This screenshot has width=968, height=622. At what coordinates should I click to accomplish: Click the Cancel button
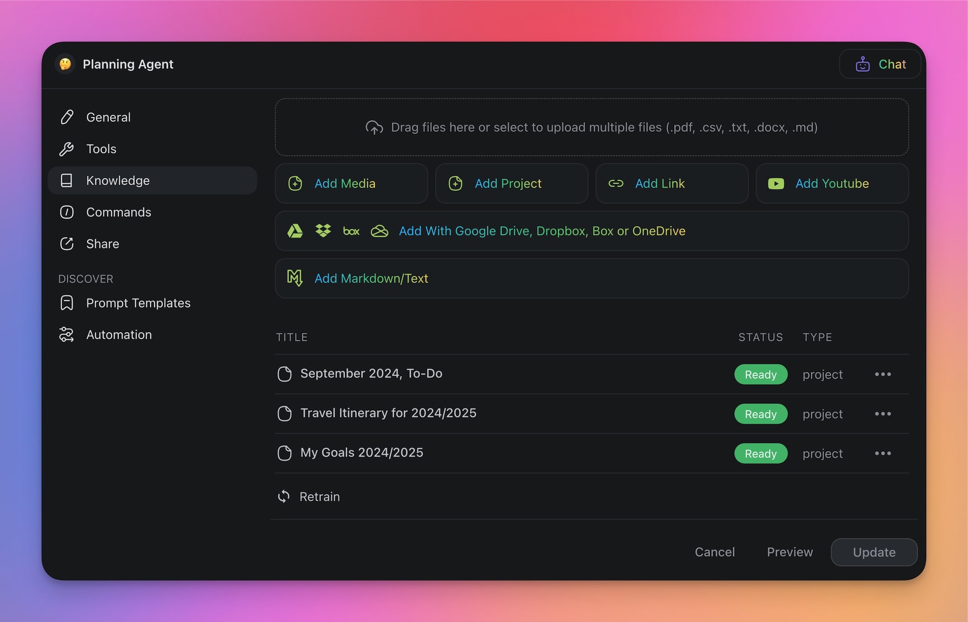[715, 552]
